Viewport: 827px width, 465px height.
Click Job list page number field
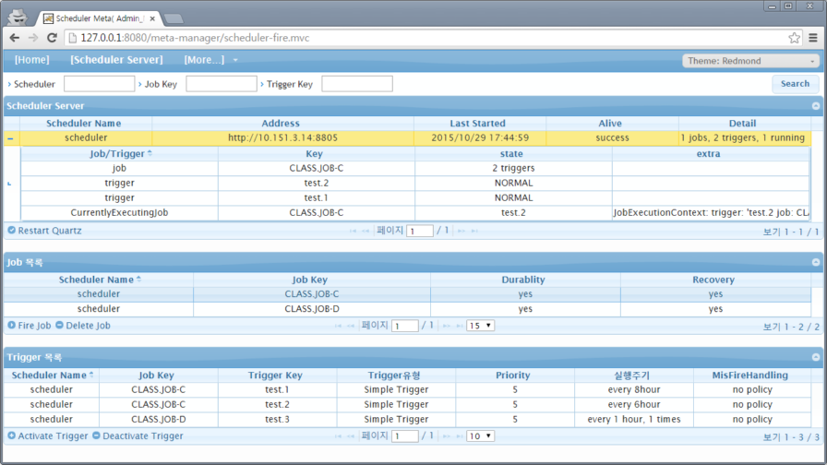click(405, 326)
